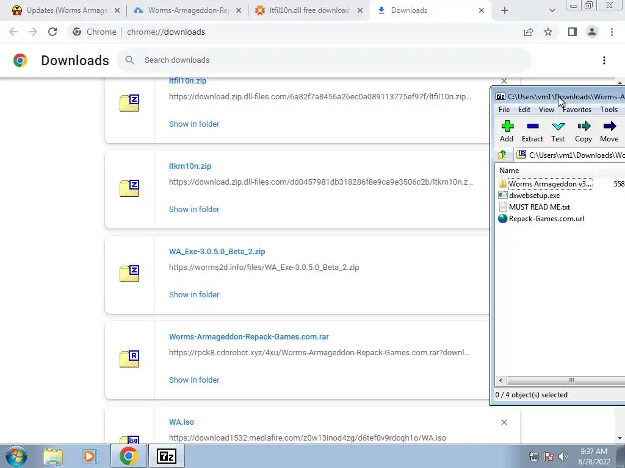Click the browser Forward arrow
This screenshot has height=468, width=625.
click(33, 32)
